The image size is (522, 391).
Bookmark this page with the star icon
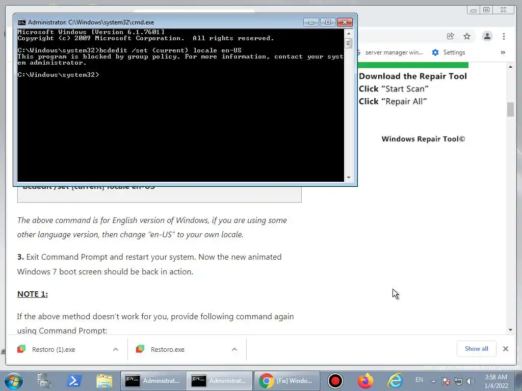pos(467,36)
